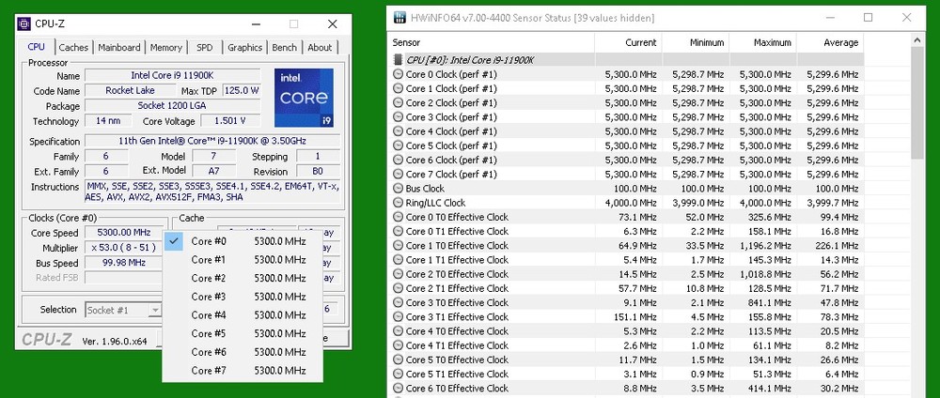Click the Core Voltage value 1.501 V
Image resolution: width=940 pixels, height=398 pixels.
click(230, 121)
